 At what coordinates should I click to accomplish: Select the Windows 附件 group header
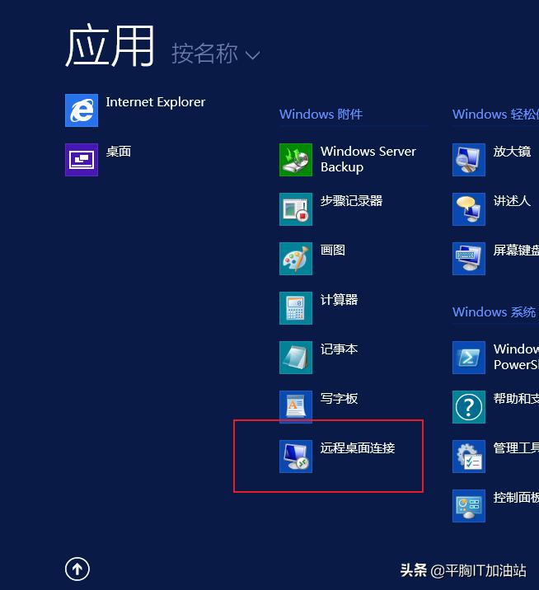click(321, 114)
